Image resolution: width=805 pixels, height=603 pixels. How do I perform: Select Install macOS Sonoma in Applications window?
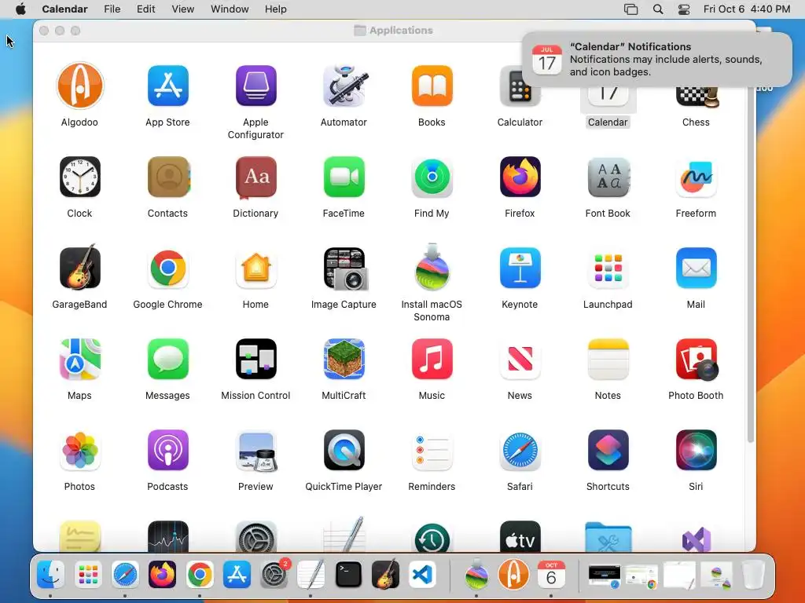click(x=432, y=268)
